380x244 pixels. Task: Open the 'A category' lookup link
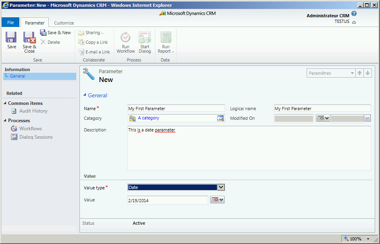(148, 118)
